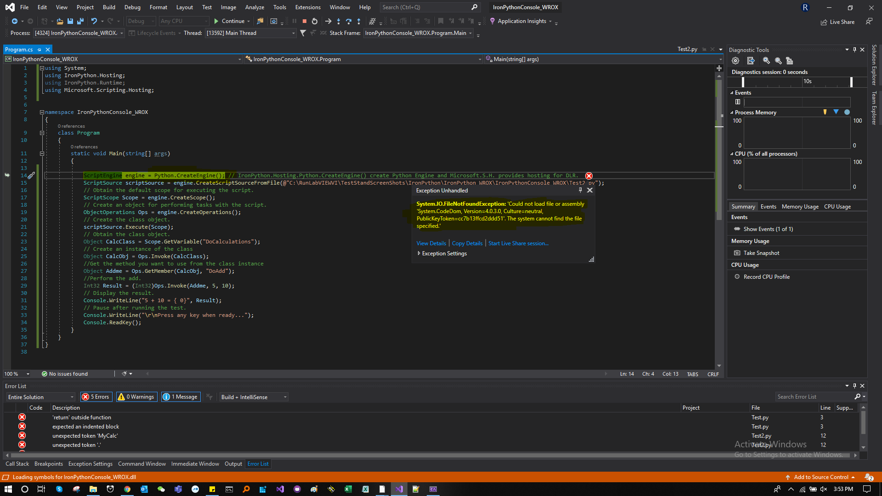
Task: Start a Live Share session
Action: point(518,243)
